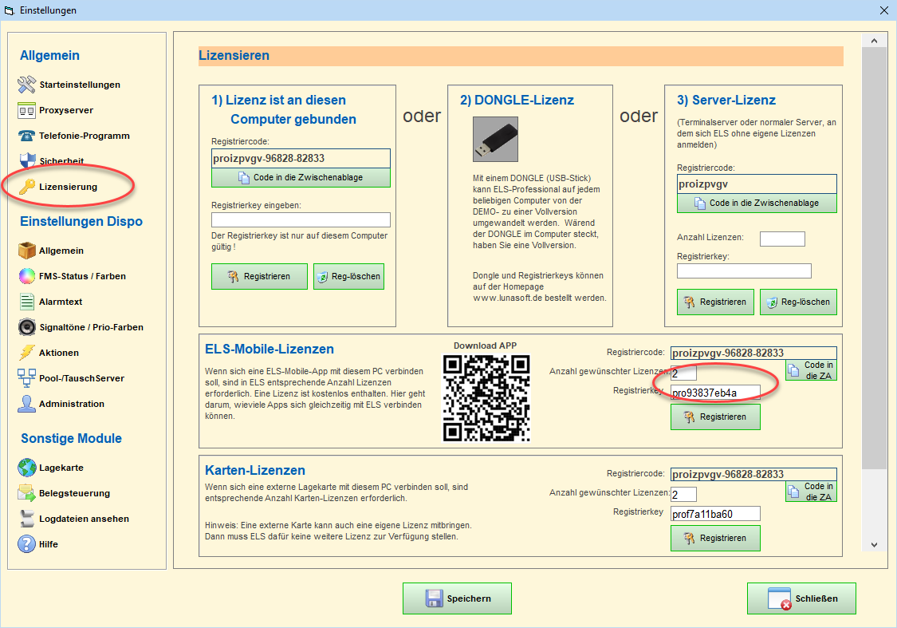
Task: Select the Proxyserver sidebar icon
Action: (x=27, y=110)
